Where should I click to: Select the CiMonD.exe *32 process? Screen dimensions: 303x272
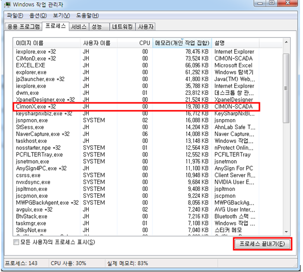coord(136,58)
